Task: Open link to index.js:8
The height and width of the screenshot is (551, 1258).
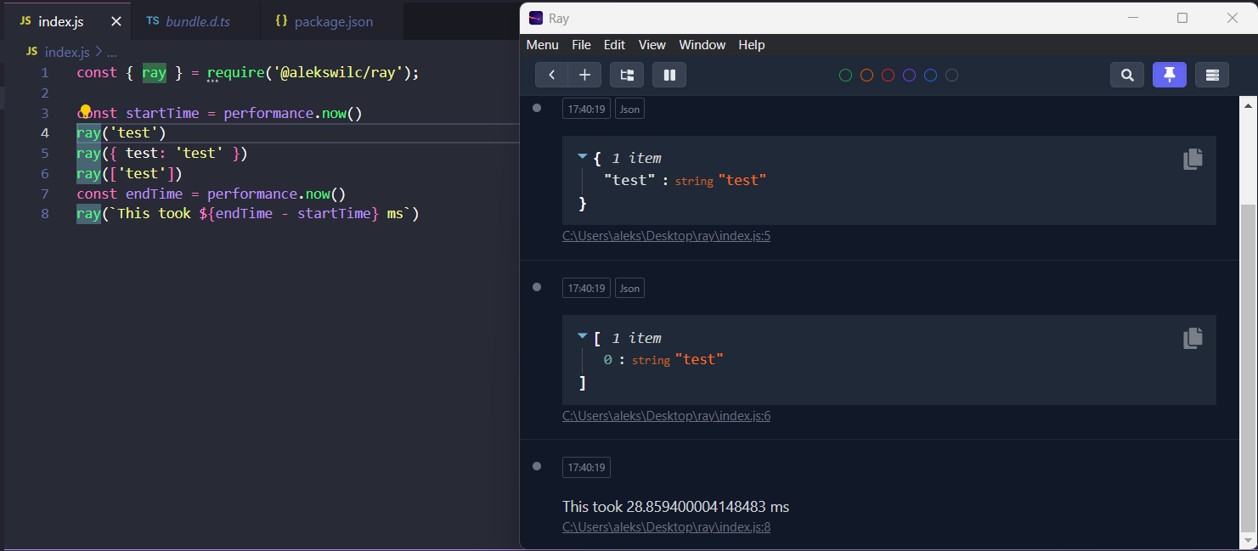Action: click(x=666, y=527)
